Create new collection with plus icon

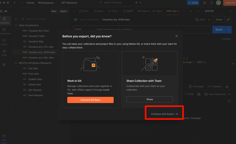point(16,19)
